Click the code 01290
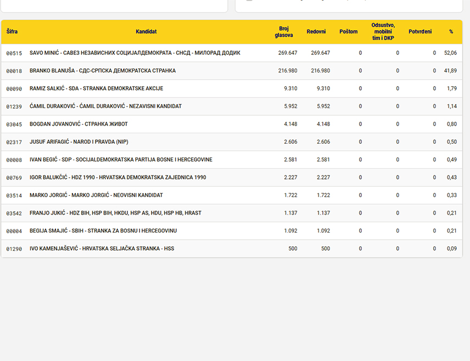470x361 pixels. click(x=14, y=249)
